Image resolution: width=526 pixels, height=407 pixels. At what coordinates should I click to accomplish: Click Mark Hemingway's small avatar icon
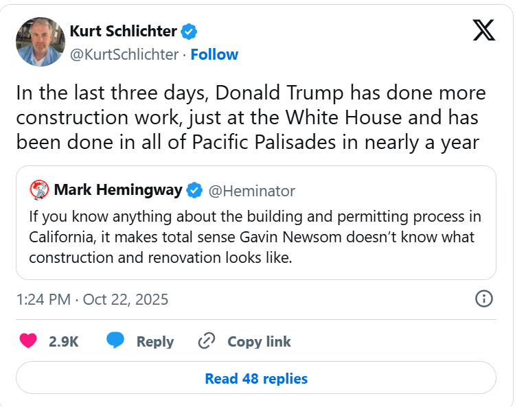[x=39, y=190]
